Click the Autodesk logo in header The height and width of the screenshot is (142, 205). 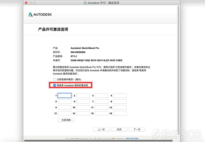click(x=40, y=15)
